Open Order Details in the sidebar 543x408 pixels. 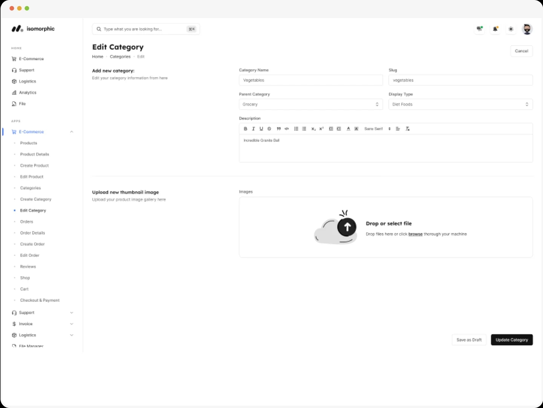pos(32,233)
